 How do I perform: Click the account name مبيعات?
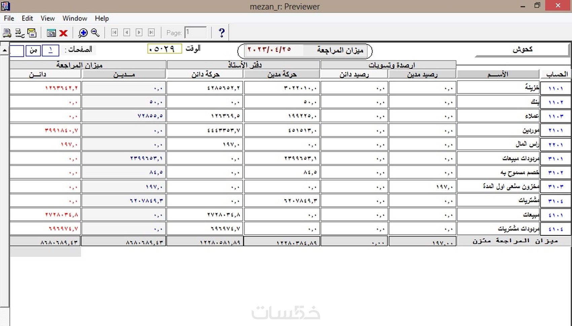point(531,215)
